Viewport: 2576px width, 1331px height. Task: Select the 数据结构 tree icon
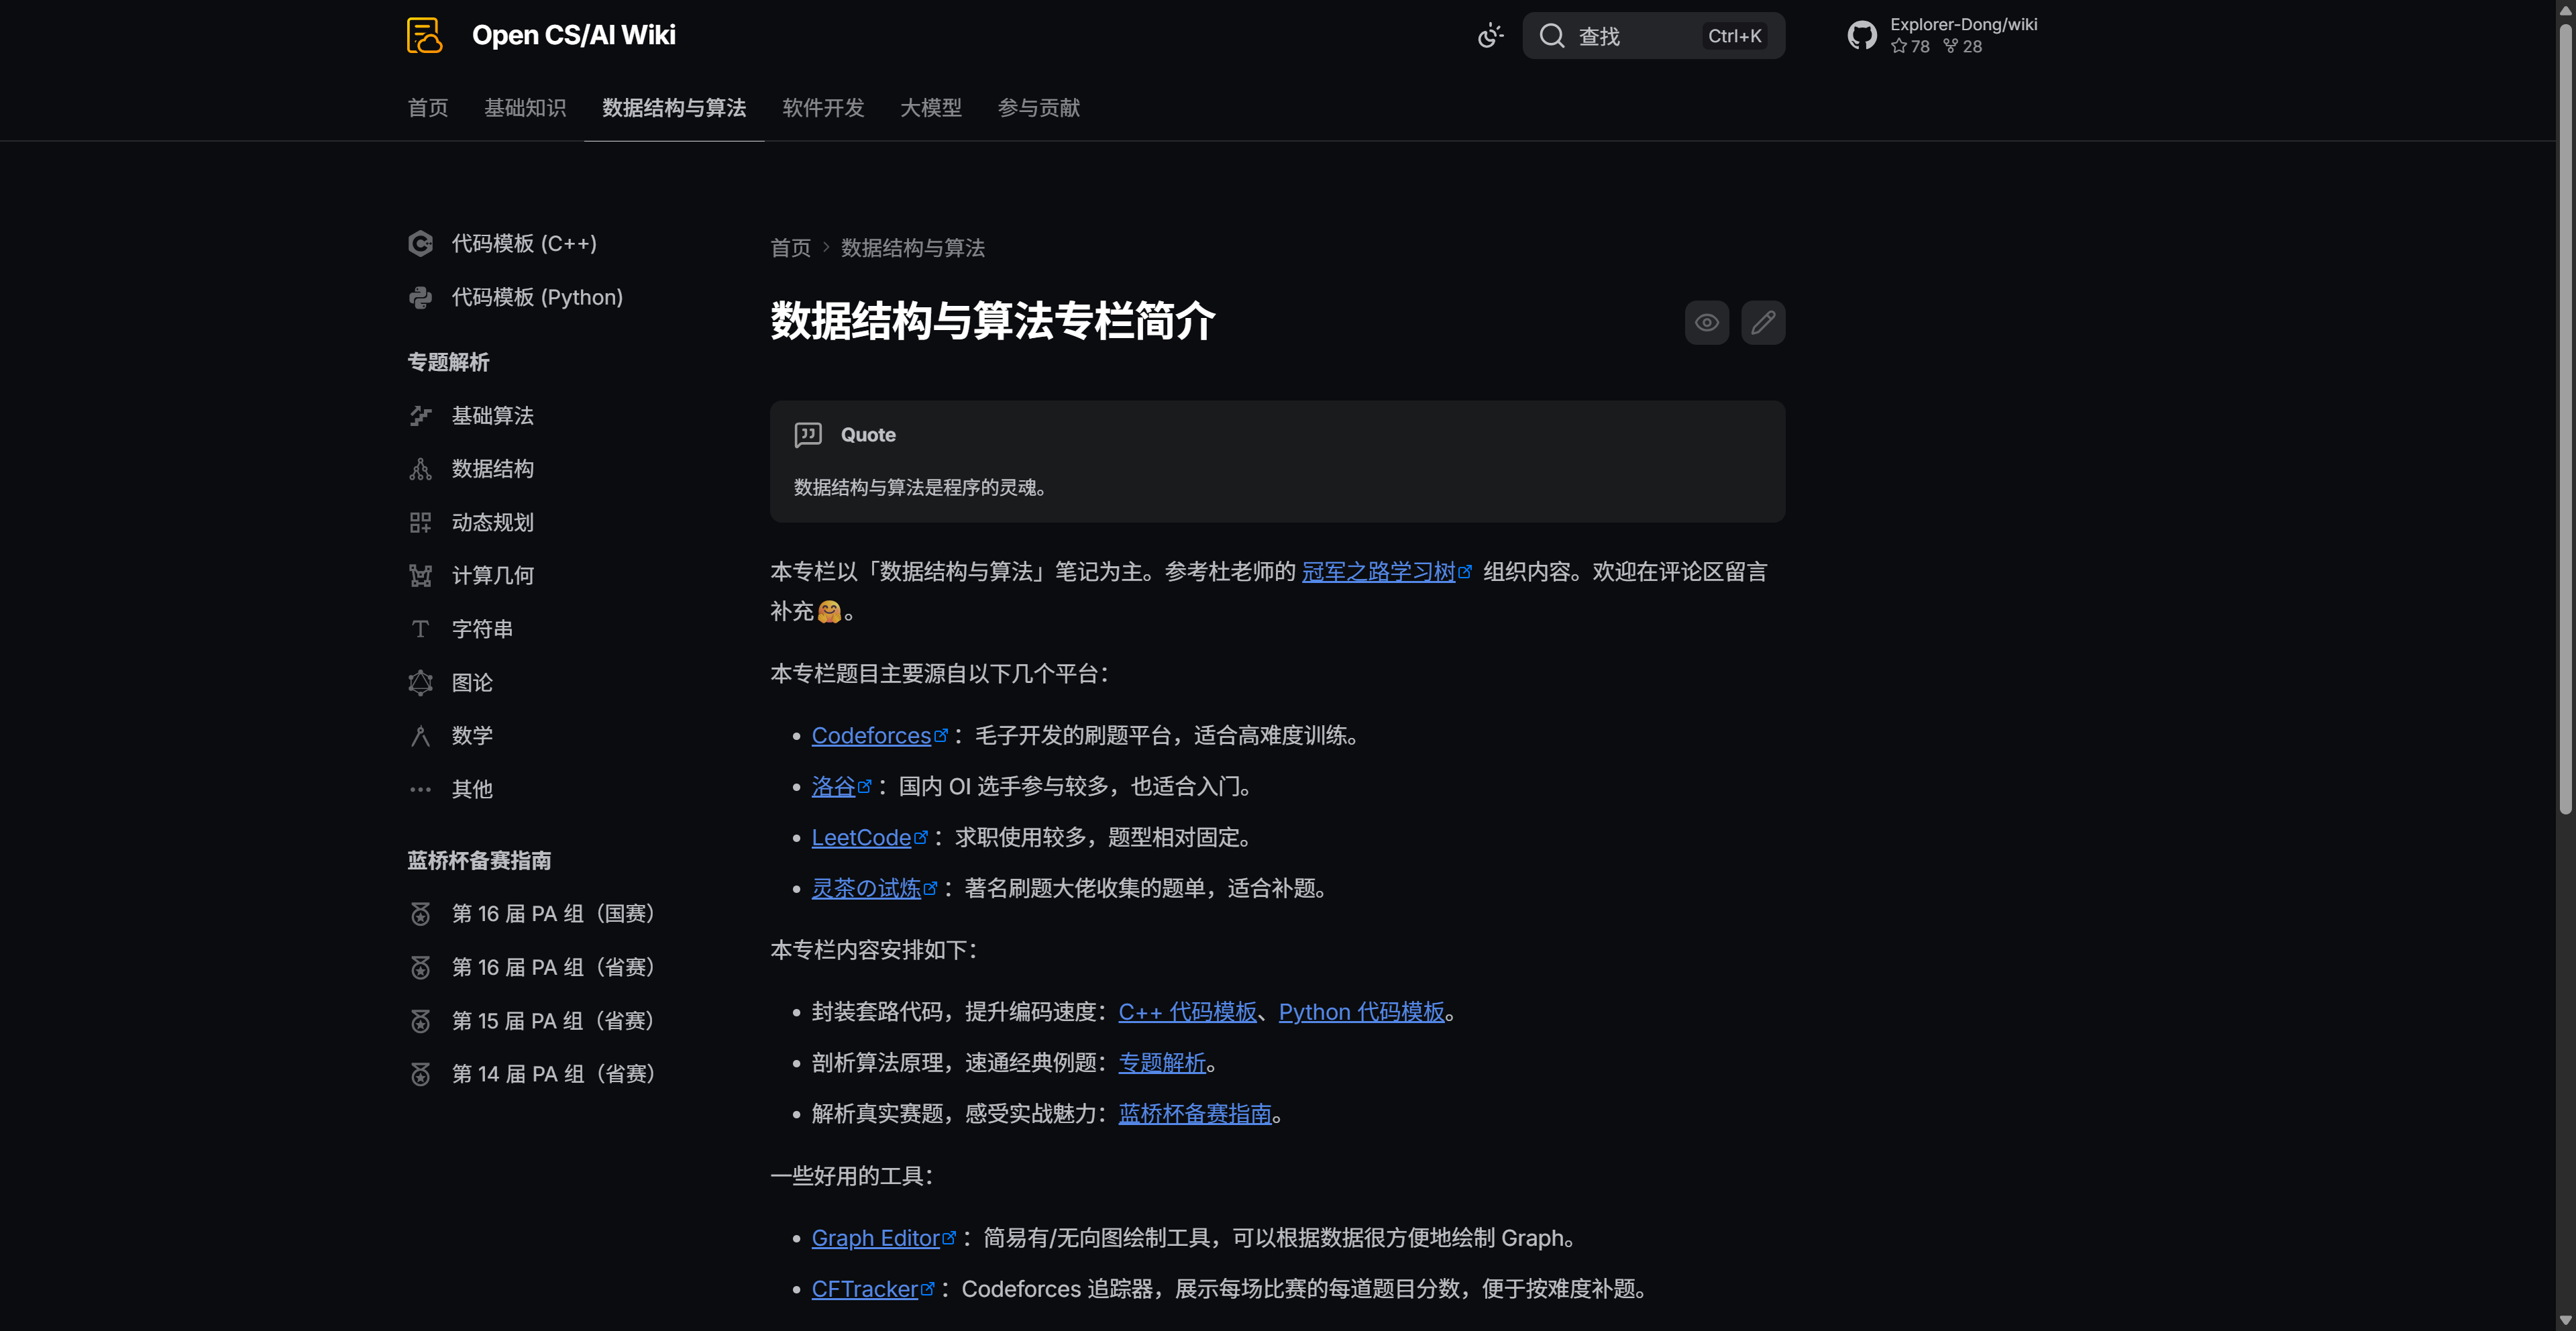[x=421, y=468]
